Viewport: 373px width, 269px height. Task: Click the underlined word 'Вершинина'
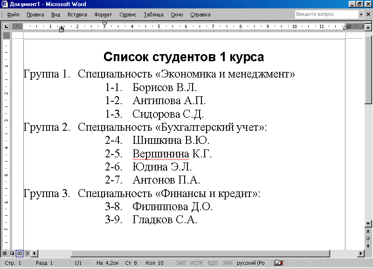[161, 154]
